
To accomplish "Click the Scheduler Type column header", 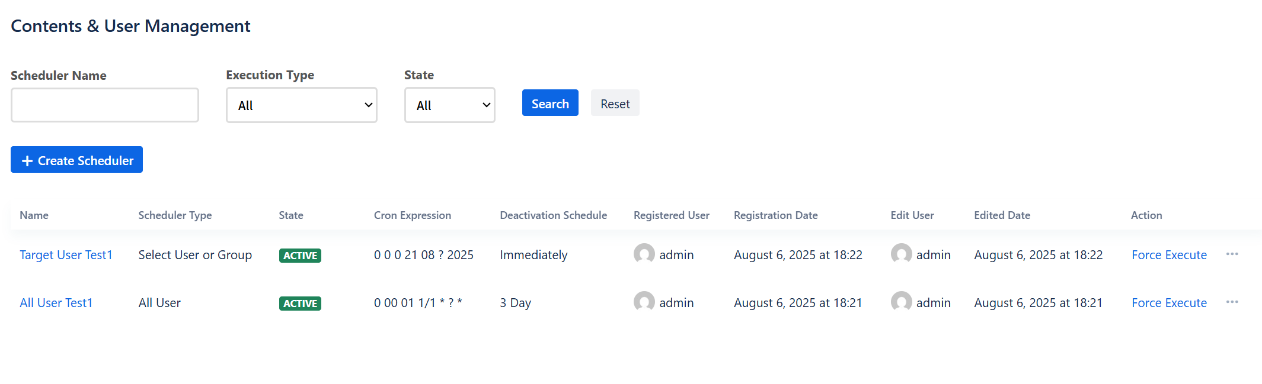I will [x=175, y=215].
